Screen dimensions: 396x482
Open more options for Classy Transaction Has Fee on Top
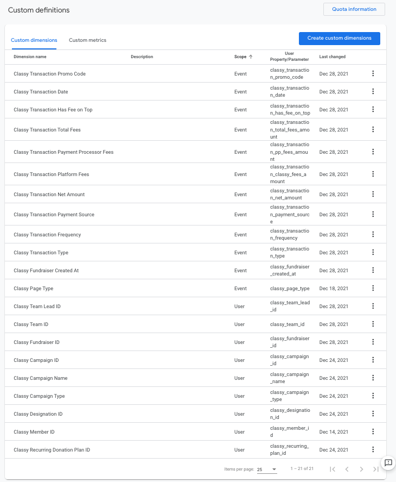click(x=373, y=109)
